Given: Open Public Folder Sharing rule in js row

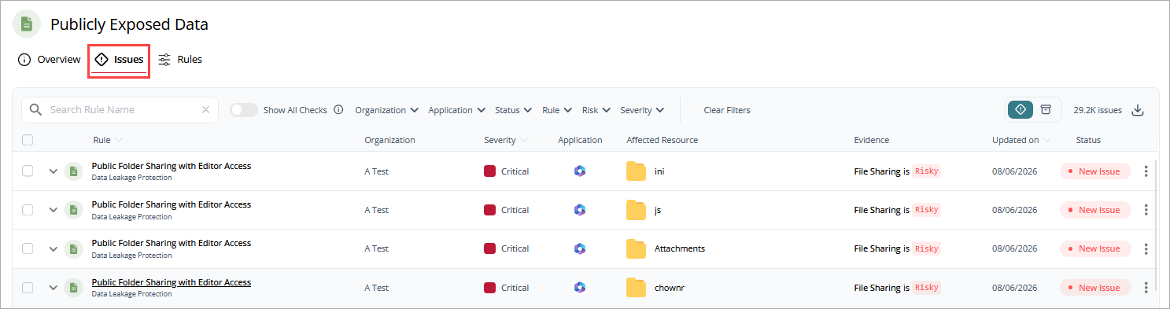Looking at the screenshot, I should point(172,204).
